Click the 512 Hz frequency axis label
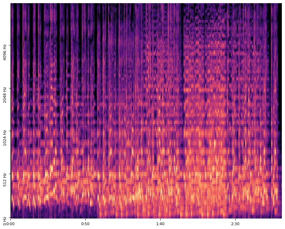285x229 pixels. pyautogui.click(x=5, y=180)
